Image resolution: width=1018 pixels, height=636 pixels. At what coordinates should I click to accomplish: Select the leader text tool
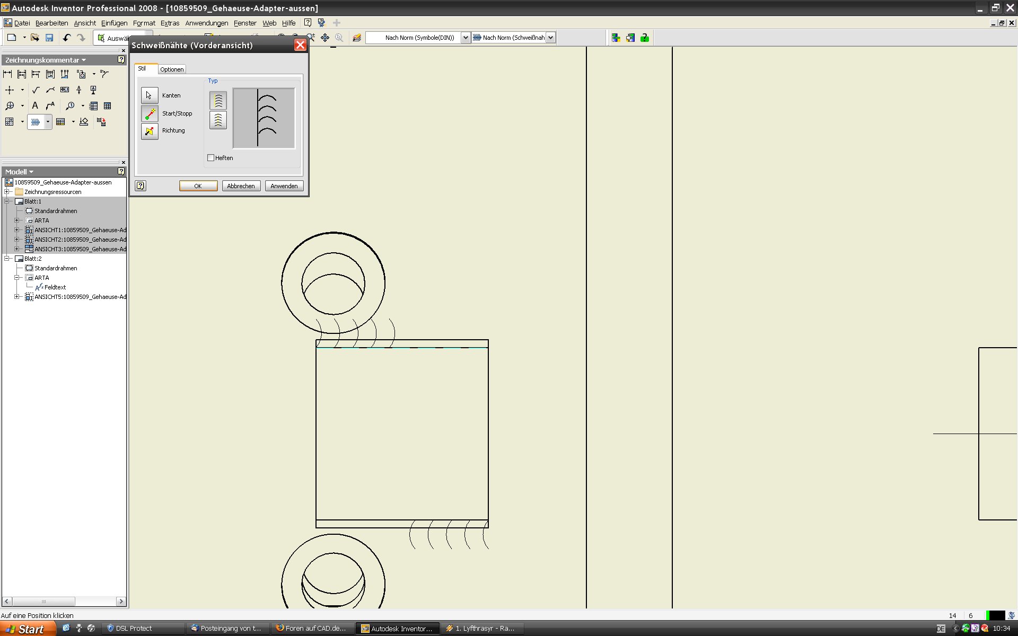(50, 106)
